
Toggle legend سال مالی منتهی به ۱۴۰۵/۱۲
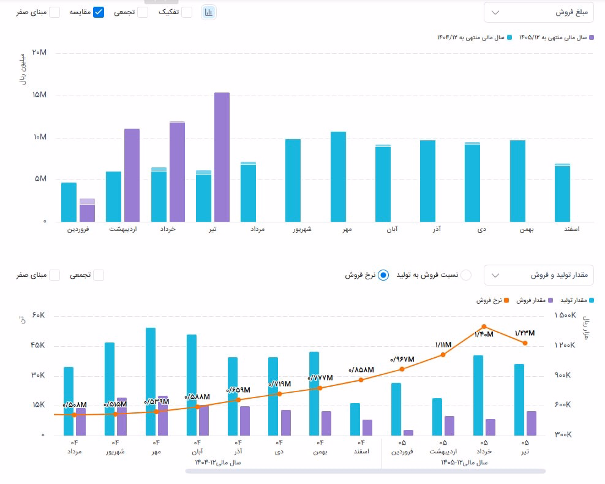coord(557,37)
